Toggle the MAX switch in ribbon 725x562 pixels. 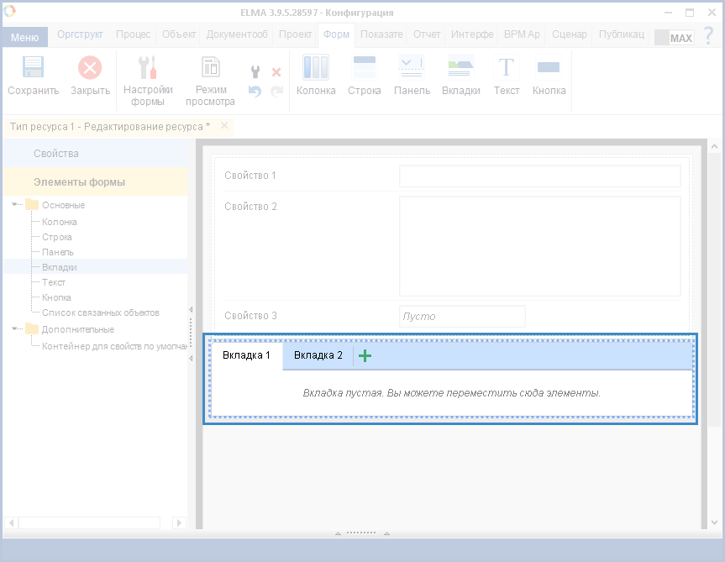(x=674, y=38)
